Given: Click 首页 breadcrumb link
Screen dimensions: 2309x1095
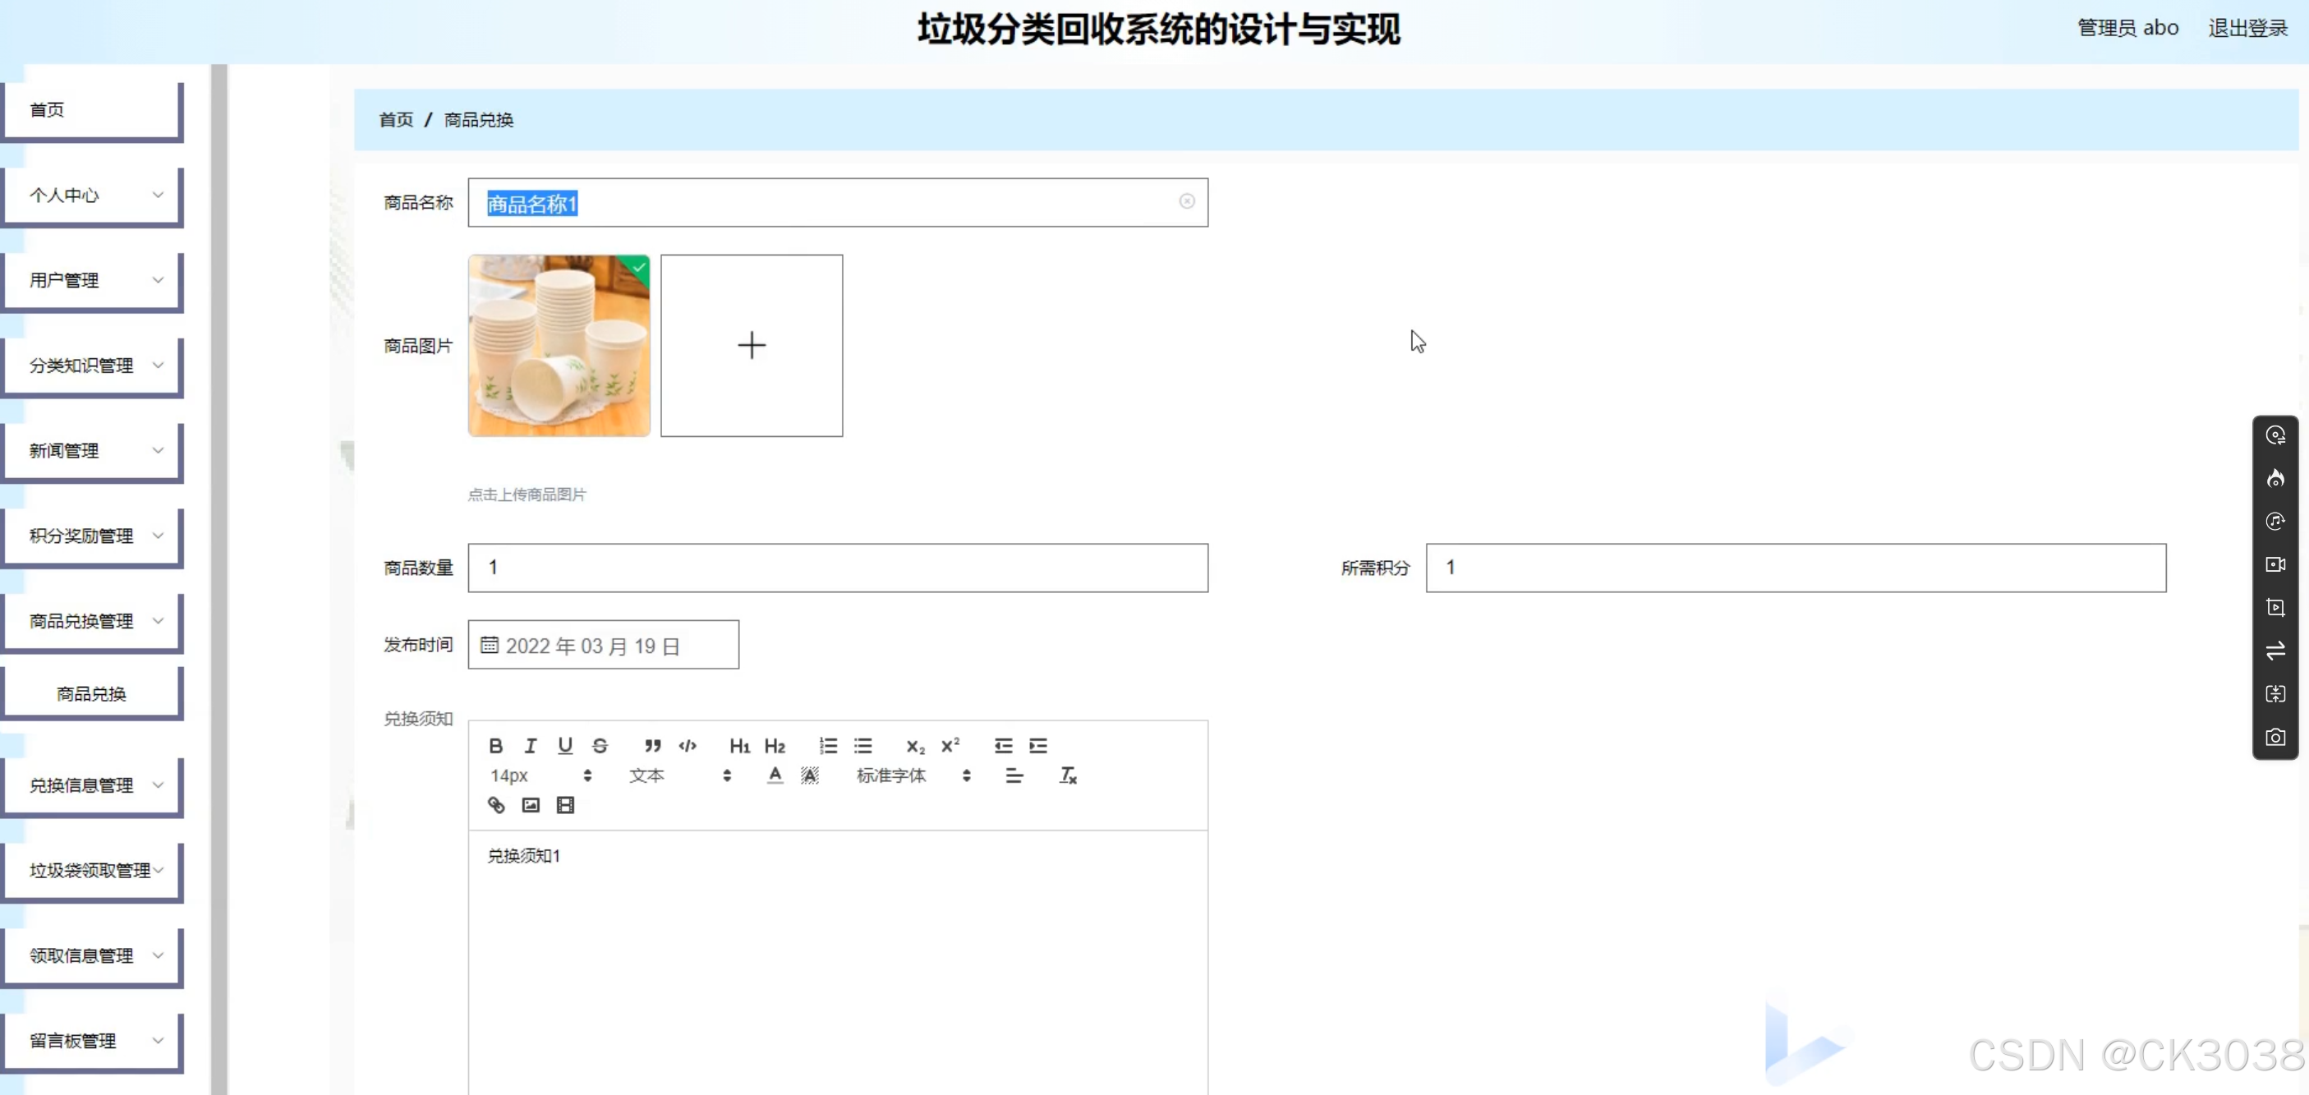Looking at the screenshot, I should point(396,120).
